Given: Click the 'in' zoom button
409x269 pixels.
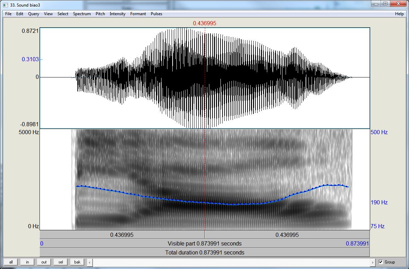Looking at the screenshot, I should tap(27, 262).
